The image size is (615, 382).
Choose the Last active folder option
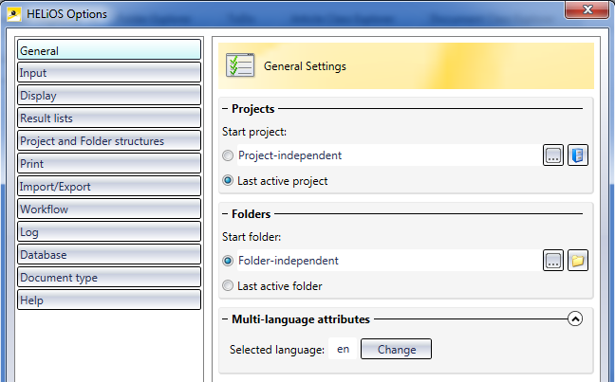pyautogui.click(x=228, y=285)
